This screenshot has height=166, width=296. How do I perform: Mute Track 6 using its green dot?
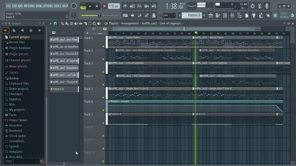tap(103, 110)
